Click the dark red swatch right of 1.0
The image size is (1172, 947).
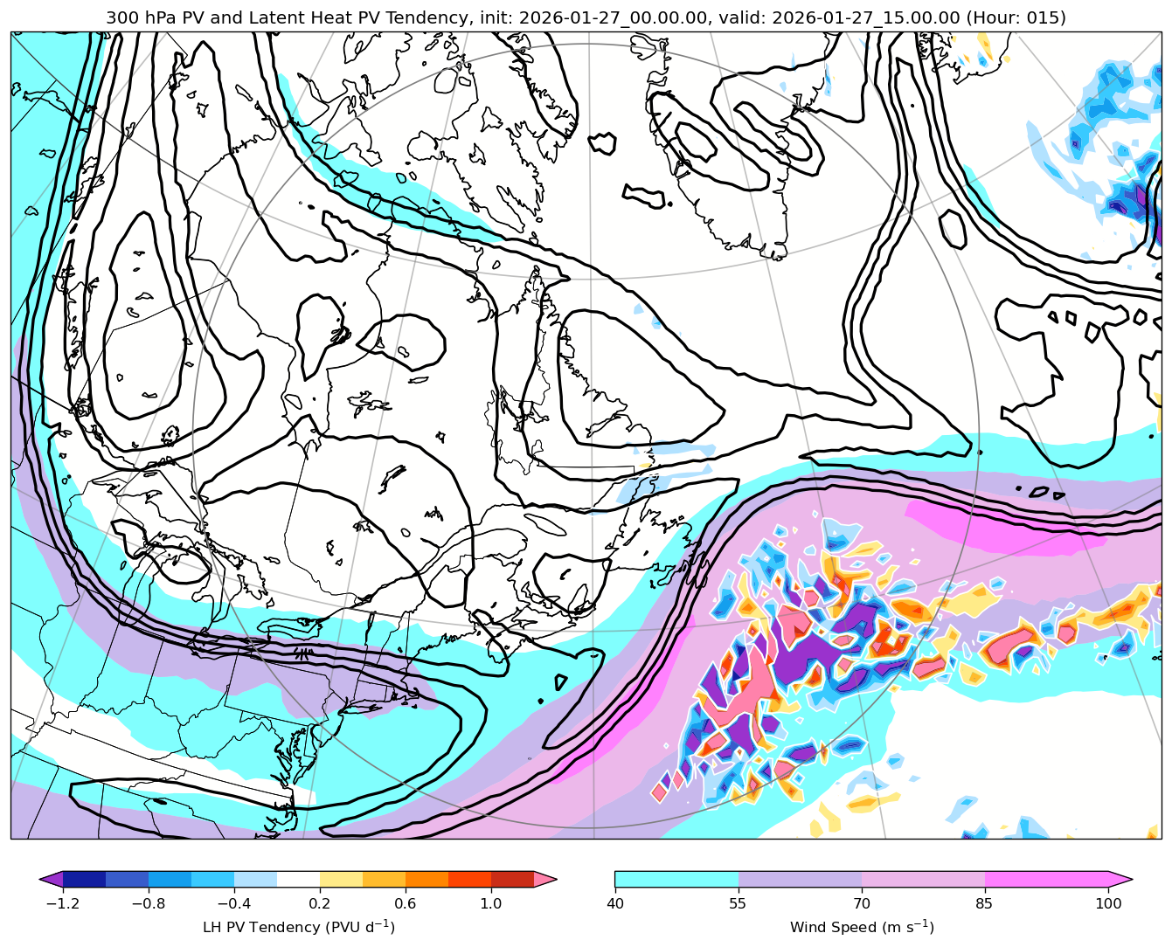point(512,879)
